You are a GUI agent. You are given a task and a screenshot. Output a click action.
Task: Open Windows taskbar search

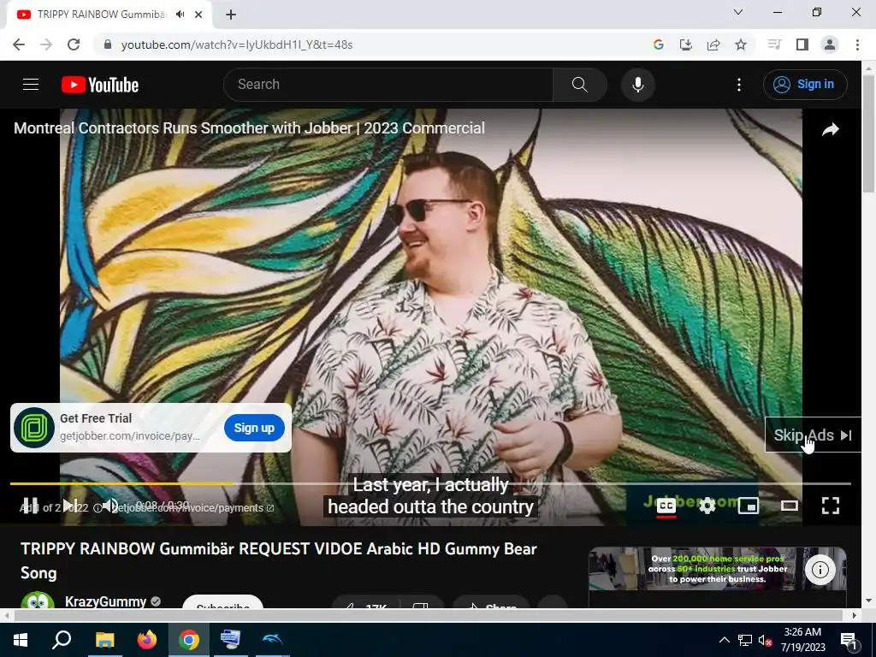62,640
